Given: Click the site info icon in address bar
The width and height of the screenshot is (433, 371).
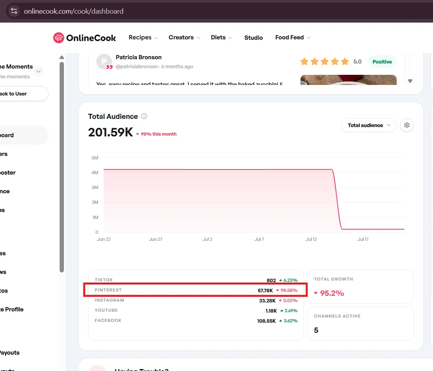Looking at the screenshot, I should 14,11.
